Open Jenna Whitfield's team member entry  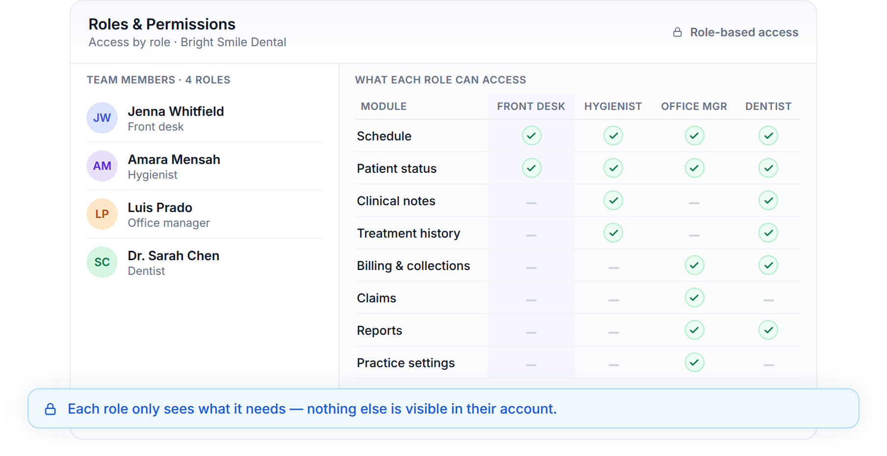click(205, 118)
